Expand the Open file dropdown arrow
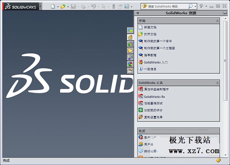This screenshot has width=230, height=165. click(x=68, y=7)
